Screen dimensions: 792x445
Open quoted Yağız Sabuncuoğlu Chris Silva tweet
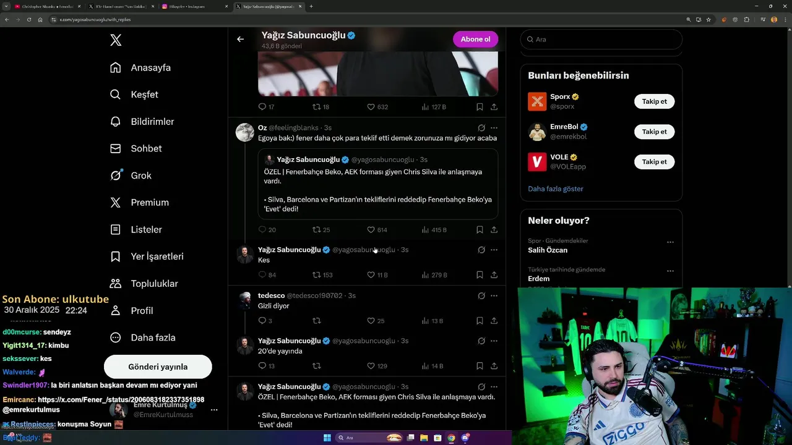[377, 184]
